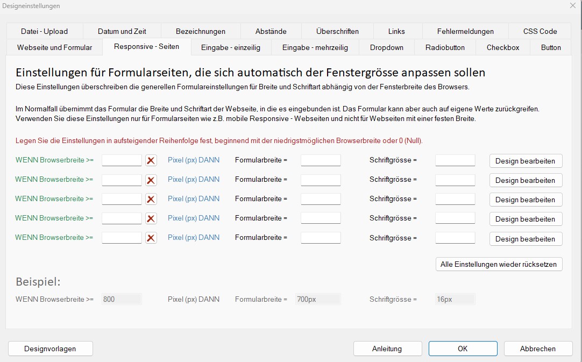Open the Fehlermeldungen tab
Viewport: 582px width, 362px height.
tap(465, 31)
